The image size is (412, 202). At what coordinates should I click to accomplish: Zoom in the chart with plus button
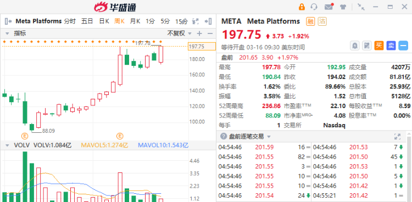(199, 33)
